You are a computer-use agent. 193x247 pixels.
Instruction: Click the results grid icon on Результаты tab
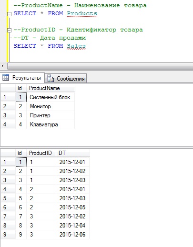[x=6, y=78]
